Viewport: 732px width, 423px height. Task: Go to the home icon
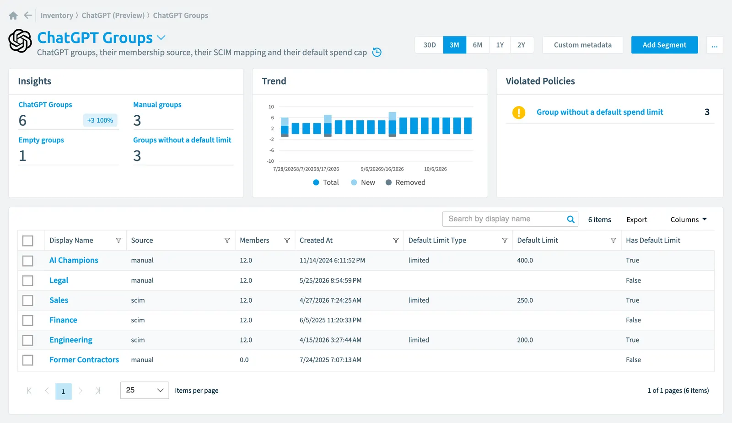pos(13,16)
